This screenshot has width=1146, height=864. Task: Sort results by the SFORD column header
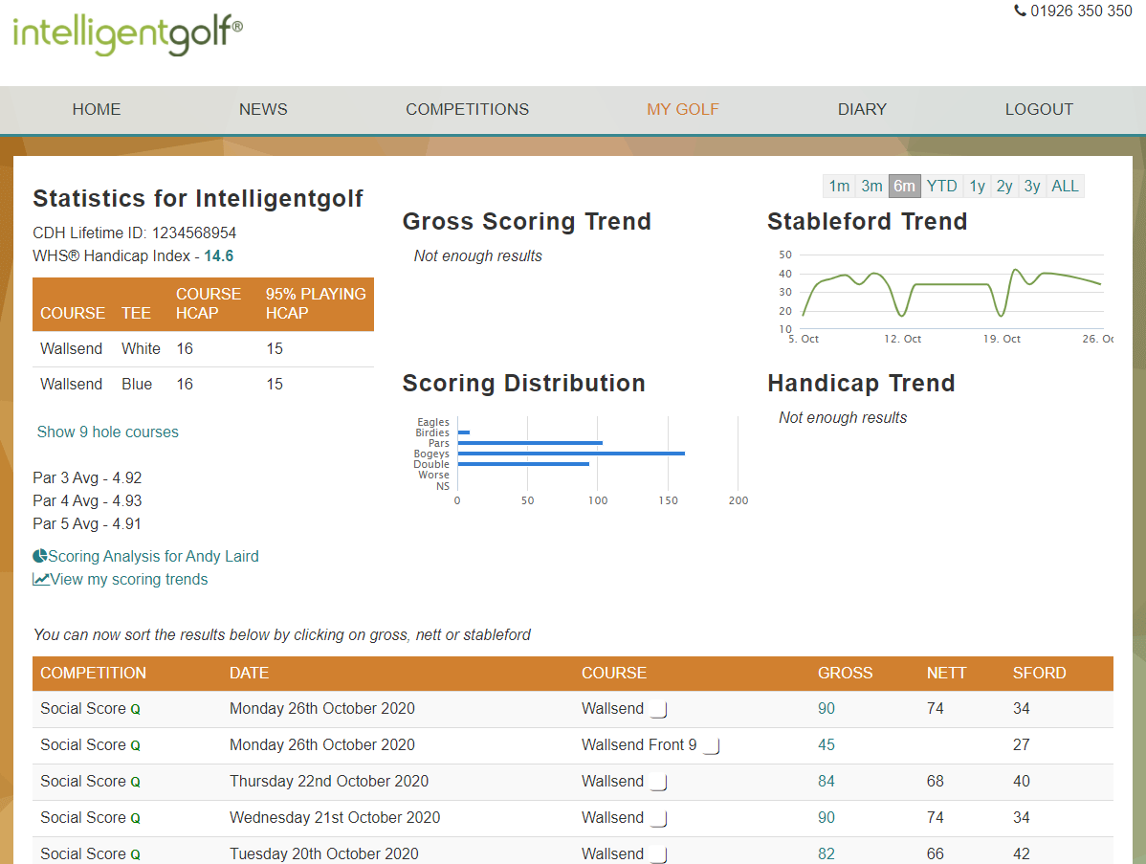(x=1039, y=674)
